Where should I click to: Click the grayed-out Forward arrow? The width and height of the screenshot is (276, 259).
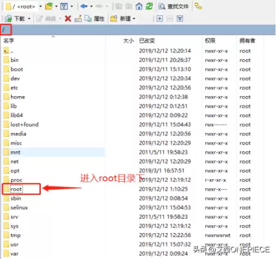click(x=99, y=7)
